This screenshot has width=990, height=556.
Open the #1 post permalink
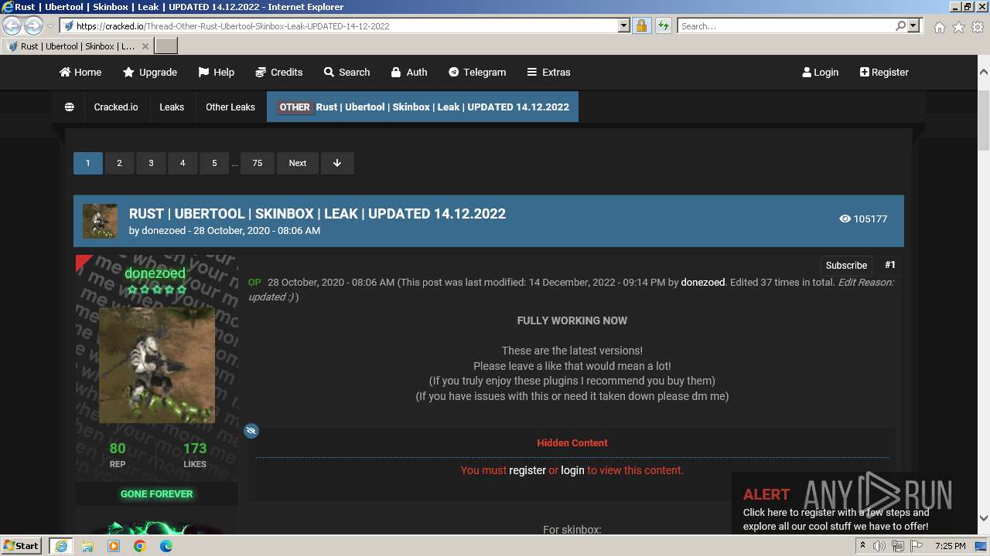click(x=890, y=264)
